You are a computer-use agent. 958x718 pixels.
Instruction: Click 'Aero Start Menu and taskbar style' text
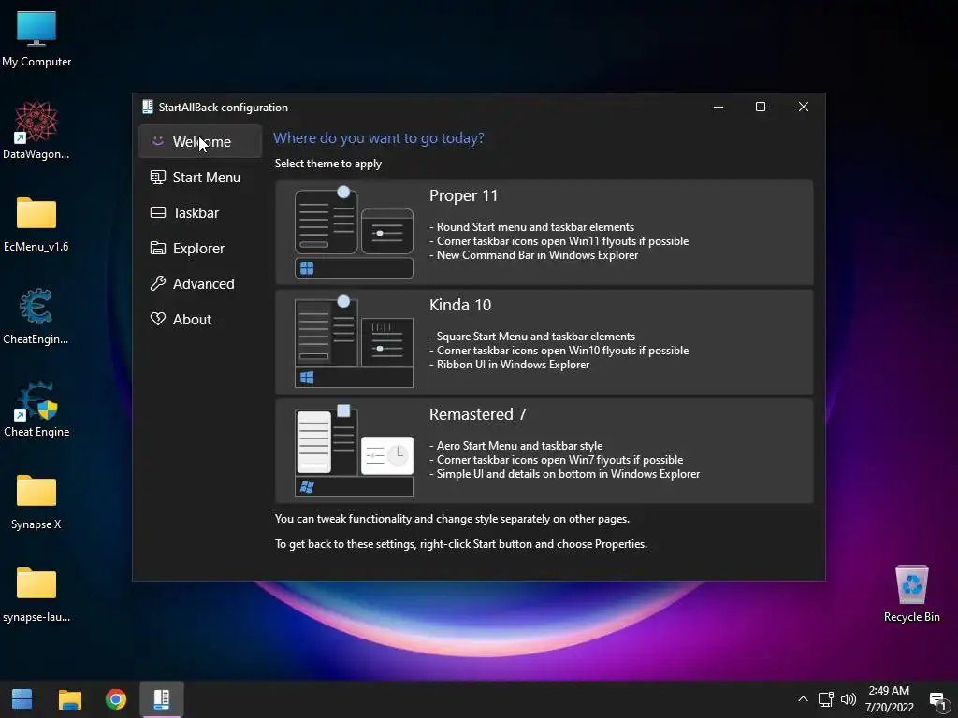pyautogui.click(x=519, y=446)
